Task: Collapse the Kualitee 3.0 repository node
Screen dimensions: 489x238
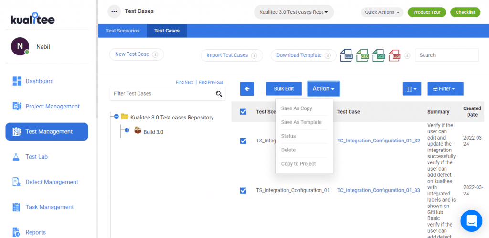Action: (x=117, y=116)
